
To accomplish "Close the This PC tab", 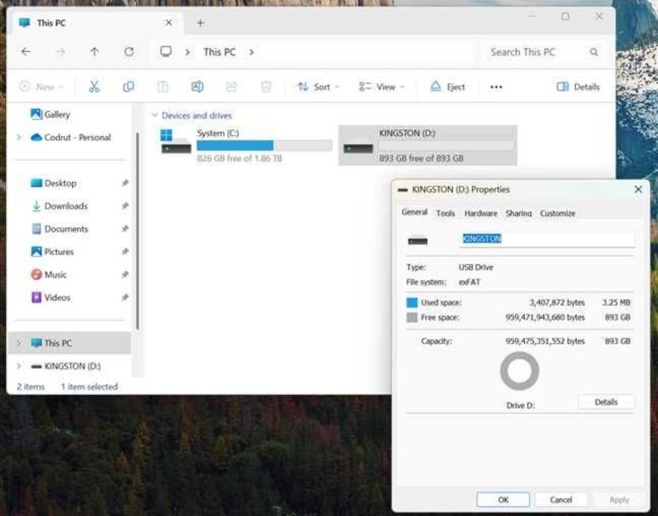I will pos(168,23).
